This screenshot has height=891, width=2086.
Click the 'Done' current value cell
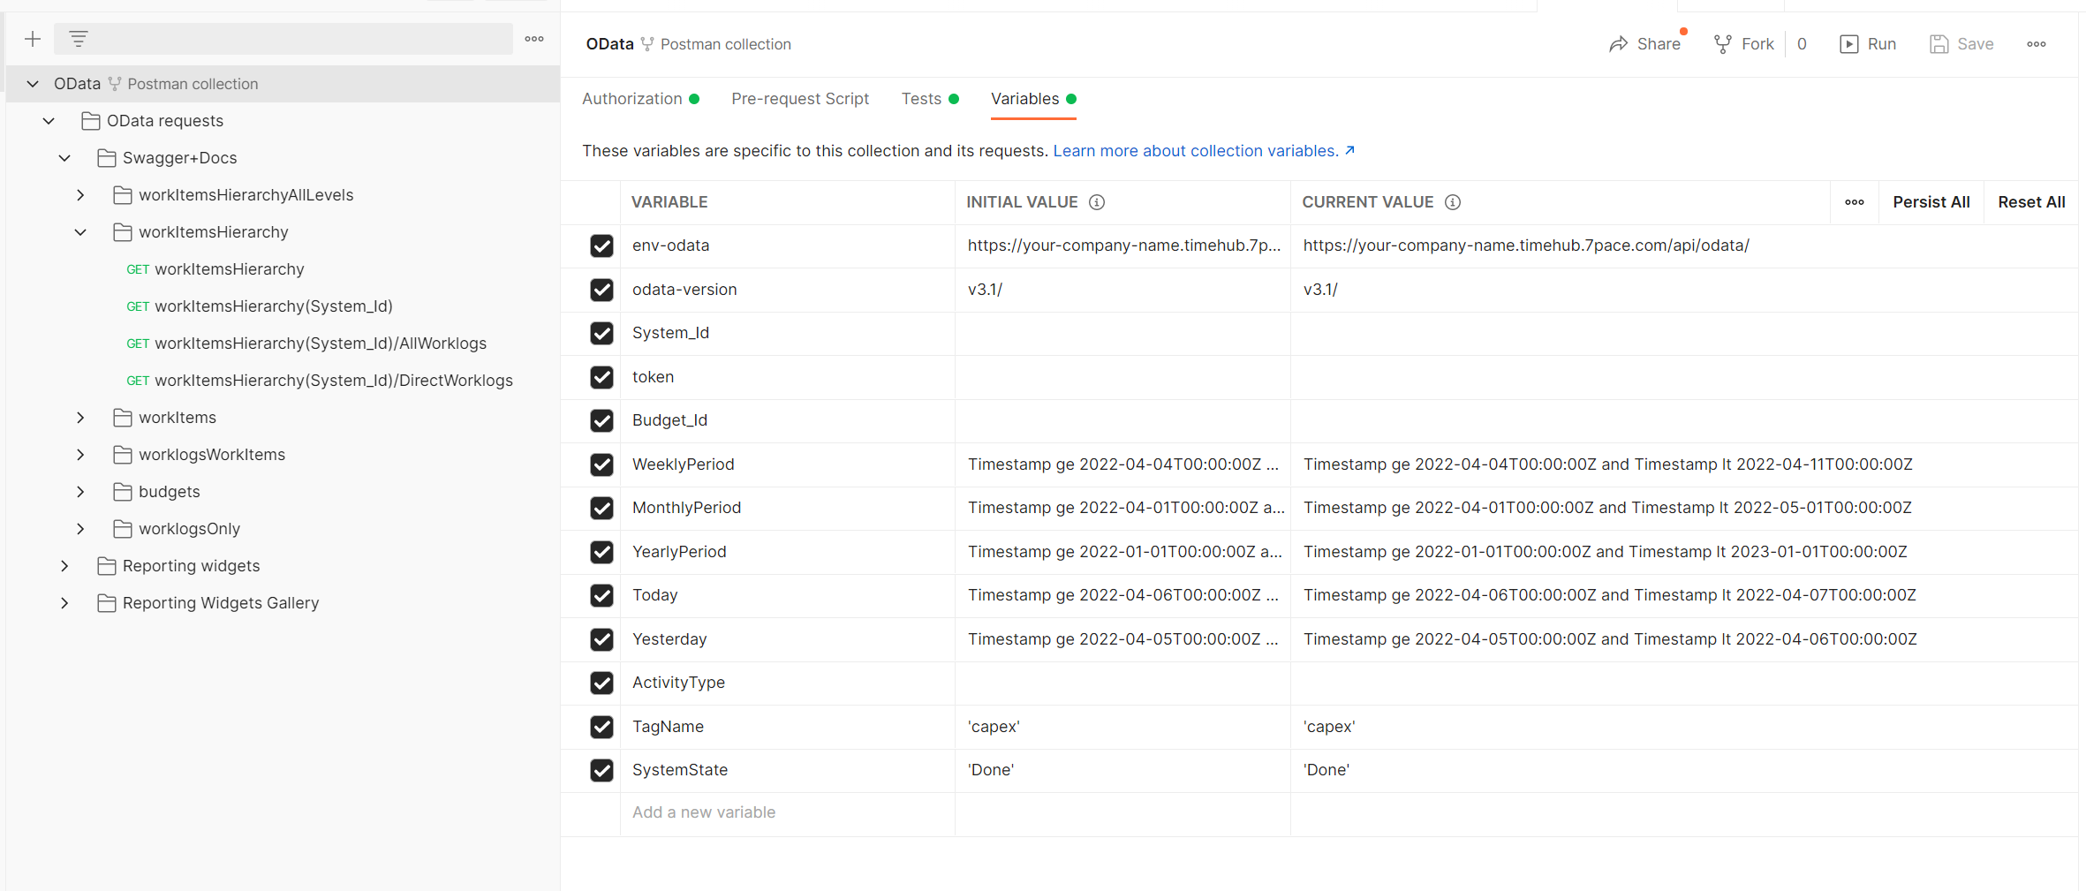click(1683, 770)
